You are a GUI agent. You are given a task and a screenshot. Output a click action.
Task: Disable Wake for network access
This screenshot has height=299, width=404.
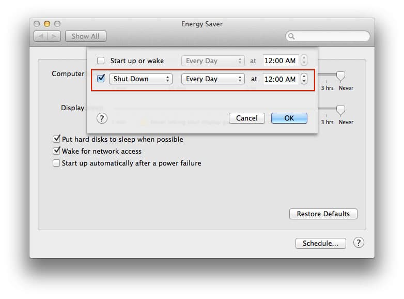point(56,151)
